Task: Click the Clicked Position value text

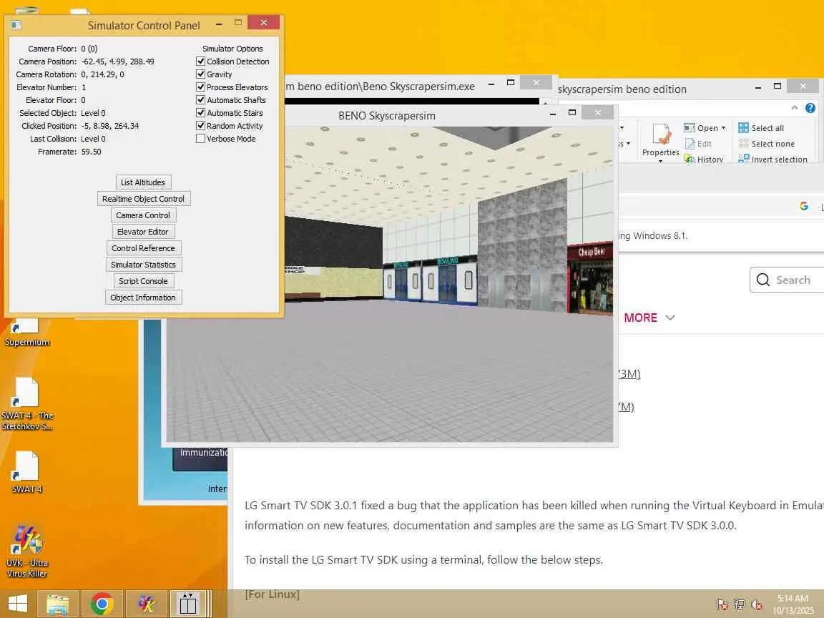Action: [110, 126]
